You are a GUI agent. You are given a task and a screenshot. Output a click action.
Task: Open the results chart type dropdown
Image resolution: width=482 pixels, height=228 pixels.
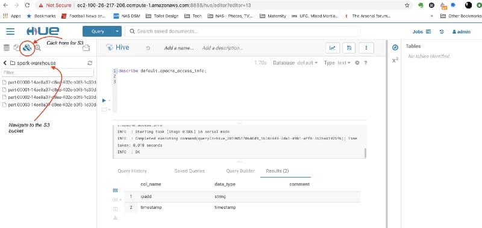click(117, 200)
